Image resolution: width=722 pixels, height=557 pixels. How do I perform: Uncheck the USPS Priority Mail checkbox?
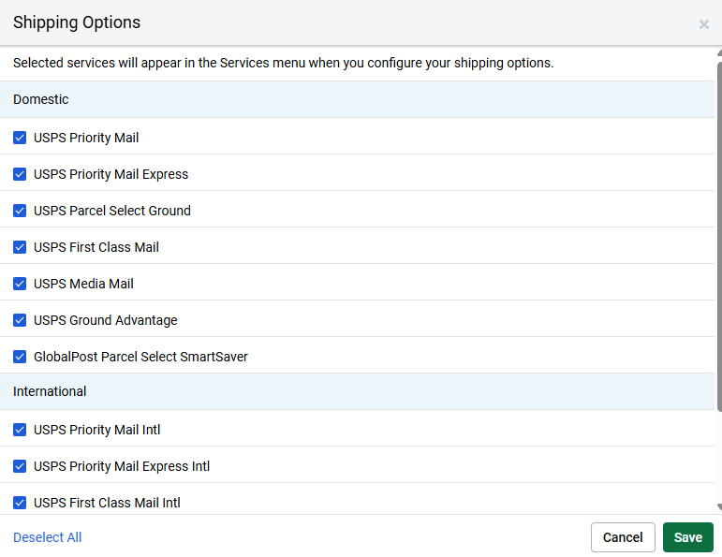coord(20,138)
